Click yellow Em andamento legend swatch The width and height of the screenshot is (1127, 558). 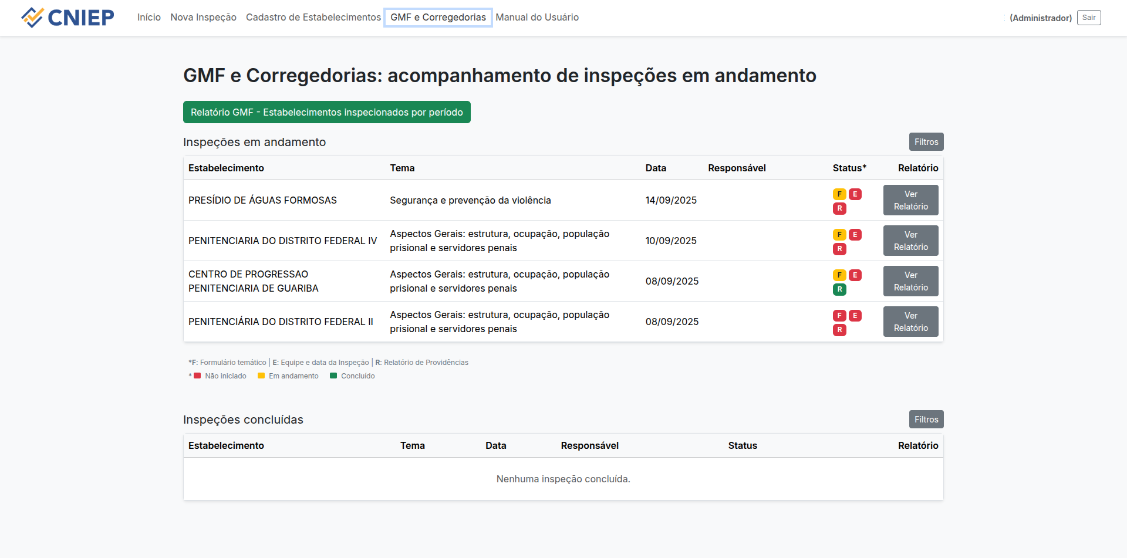(x=261, y=376)
